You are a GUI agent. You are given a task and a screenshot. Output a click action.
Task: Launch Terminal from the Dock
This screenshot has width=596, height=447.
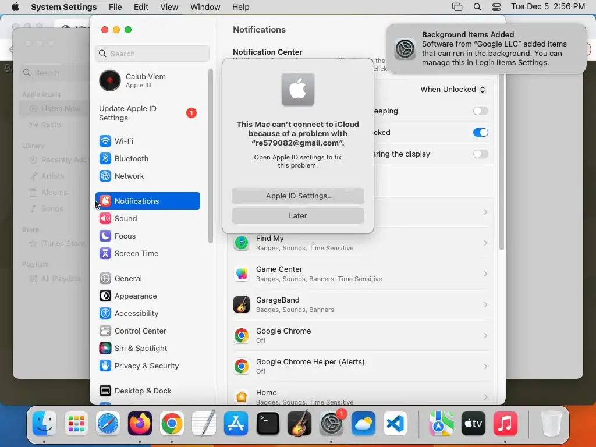pyautogui.click(x=268, y=424)
